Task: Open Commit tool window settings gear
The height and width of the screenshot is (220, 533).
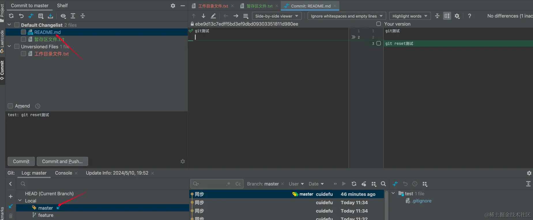Action: coord(173,6)
